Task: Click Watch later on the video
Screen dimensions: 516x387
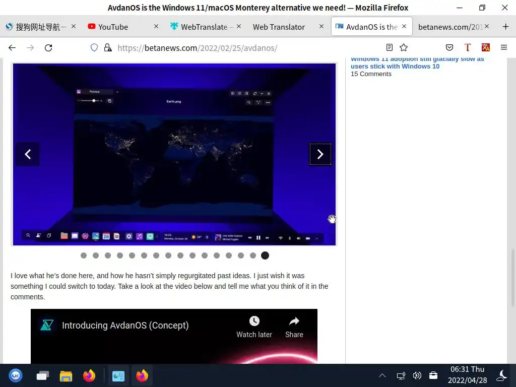Action: 254,327
